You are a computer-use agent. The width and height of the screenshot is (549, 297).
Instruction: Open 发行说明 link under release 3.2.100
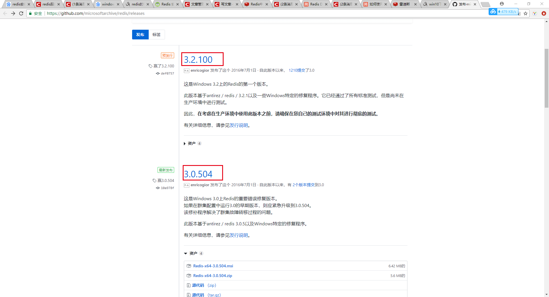[239, 125]
